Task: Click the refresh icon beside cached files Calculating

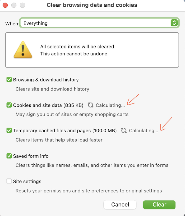Action: click(124, 130)
